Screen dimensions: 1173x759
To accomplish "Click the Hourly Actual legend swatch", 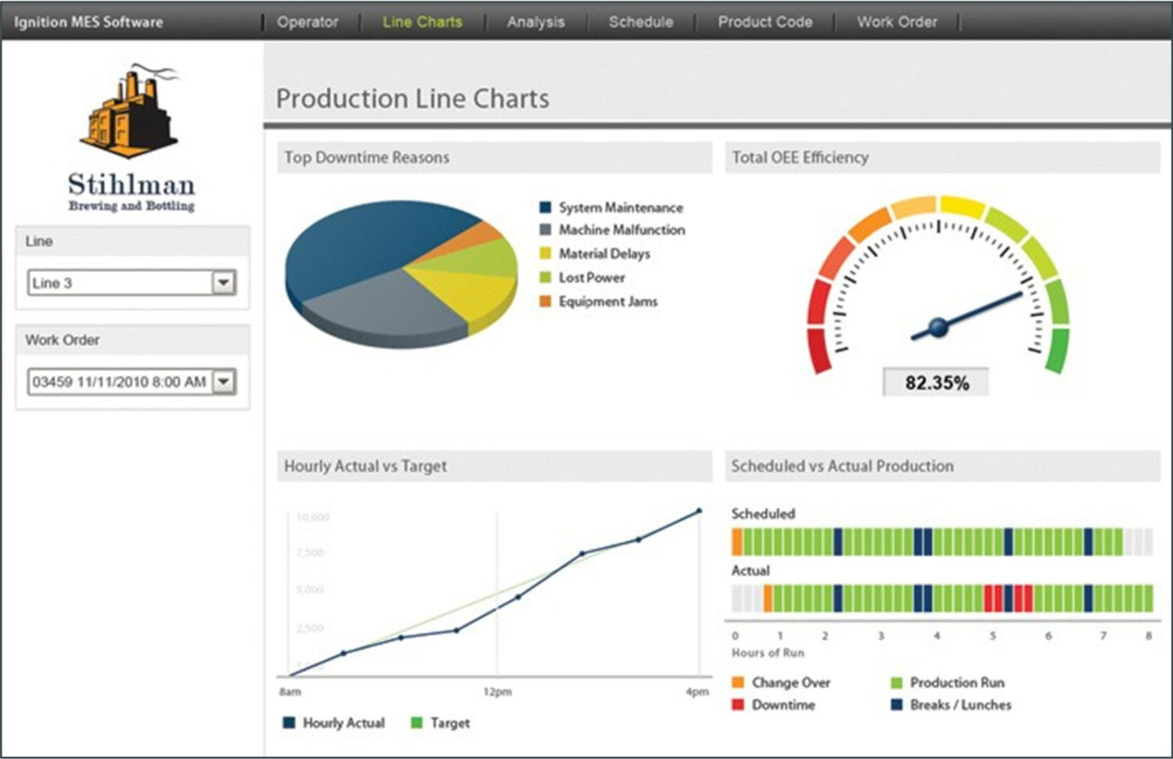I will pyautogui.click(x=289, y=723).
